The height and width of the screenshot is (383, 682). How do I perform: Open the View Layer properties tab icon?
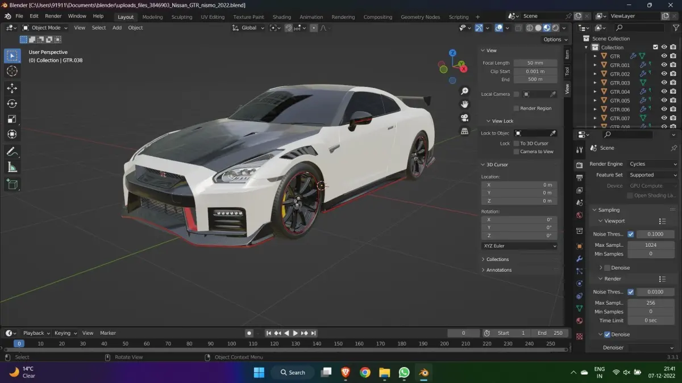(579, 190)
